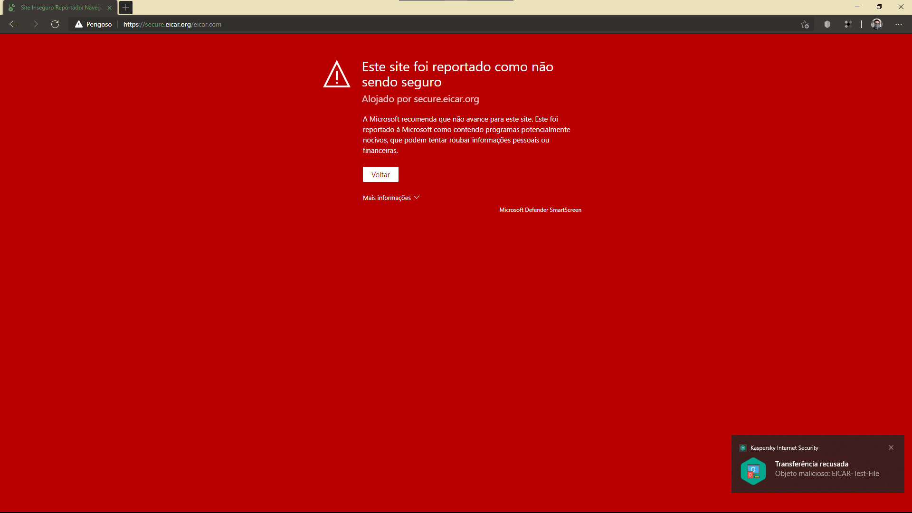912x513 pixels.
Task: Click the Microsoft Defender SmartScreen link
Action: 540,210
